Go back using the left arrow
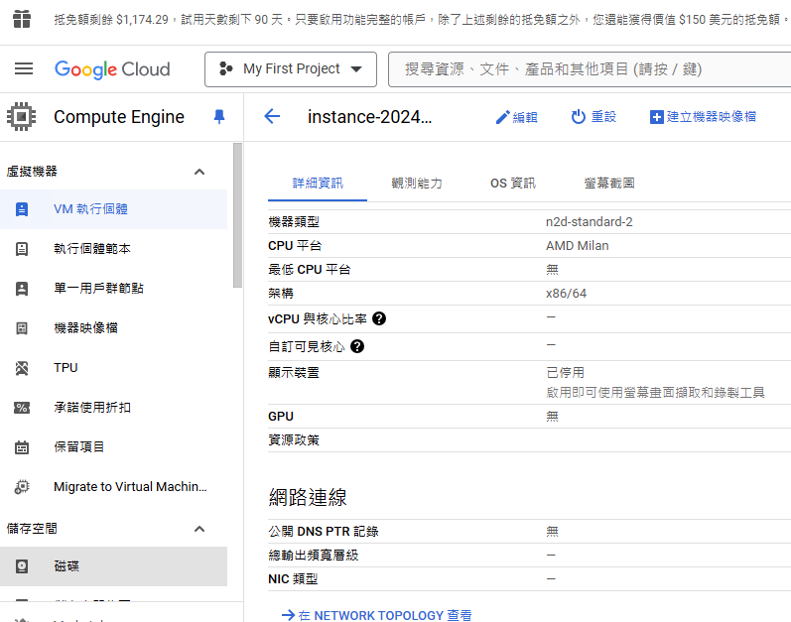The image size is (791, 622). 272,117
